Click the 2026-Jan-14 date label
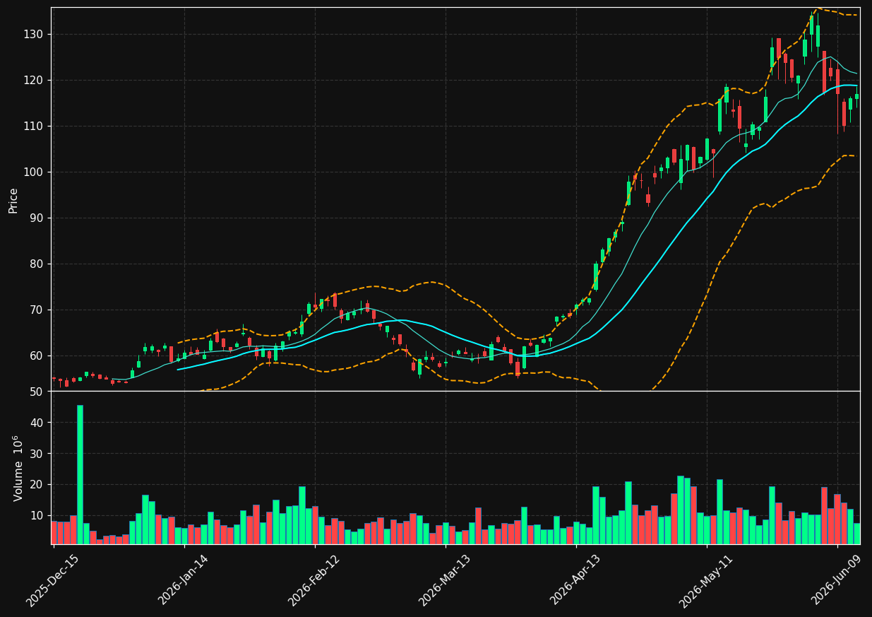 tap(184, 580)
